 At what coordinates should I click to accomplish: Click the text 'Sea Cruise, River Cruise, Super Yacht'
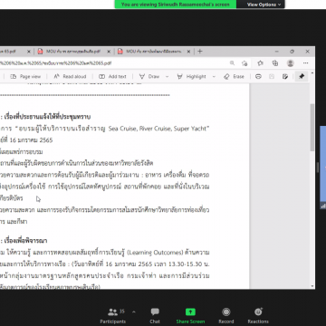tap(158, 129)
